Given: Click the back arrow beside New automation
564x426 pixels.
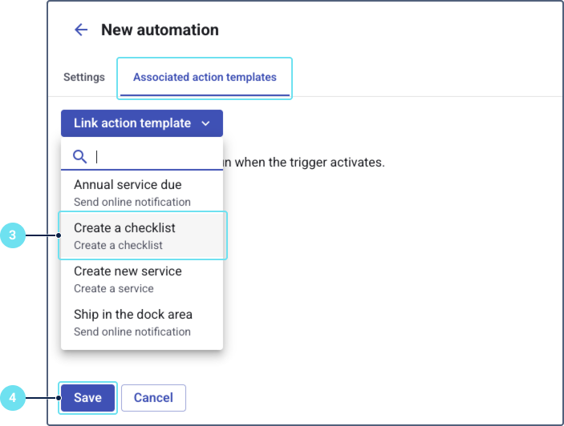Looking at the screenshot, I should pyautogui.click(x=81, y=30).
